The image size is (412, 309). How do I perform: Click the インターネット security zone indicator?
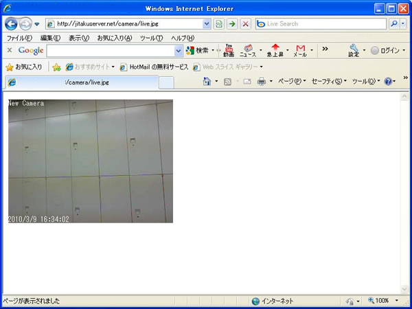click(272, 301)
